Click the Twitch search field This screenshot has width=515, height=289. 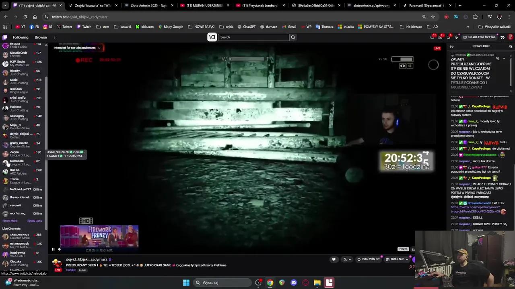tap(253, 37)
